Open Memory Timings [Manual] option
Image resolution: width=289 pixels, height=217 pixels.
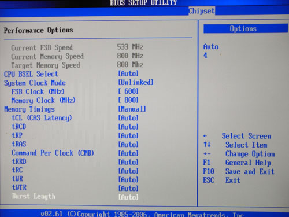[132, 109]
